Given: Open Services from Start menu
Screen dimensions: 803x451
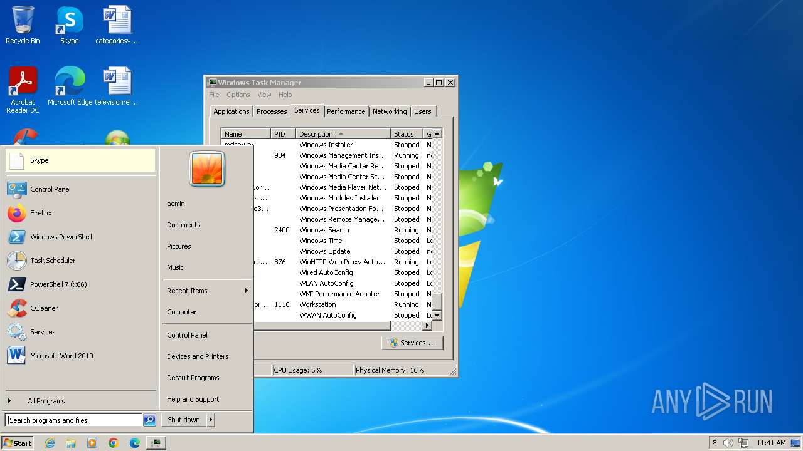Looking at the screenshot, I should pos(80,332).
